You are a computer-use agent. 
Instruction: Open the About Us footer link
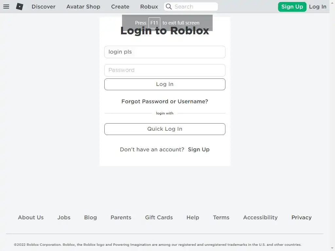point(31,217)
